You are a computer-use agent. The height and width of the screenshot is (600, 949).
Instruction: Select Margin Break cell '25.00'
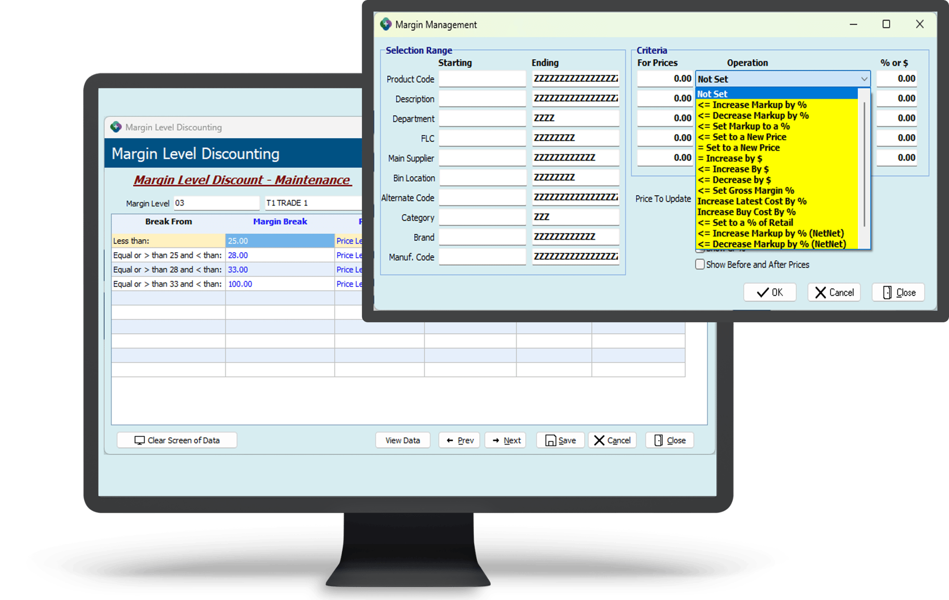point(280,241)
